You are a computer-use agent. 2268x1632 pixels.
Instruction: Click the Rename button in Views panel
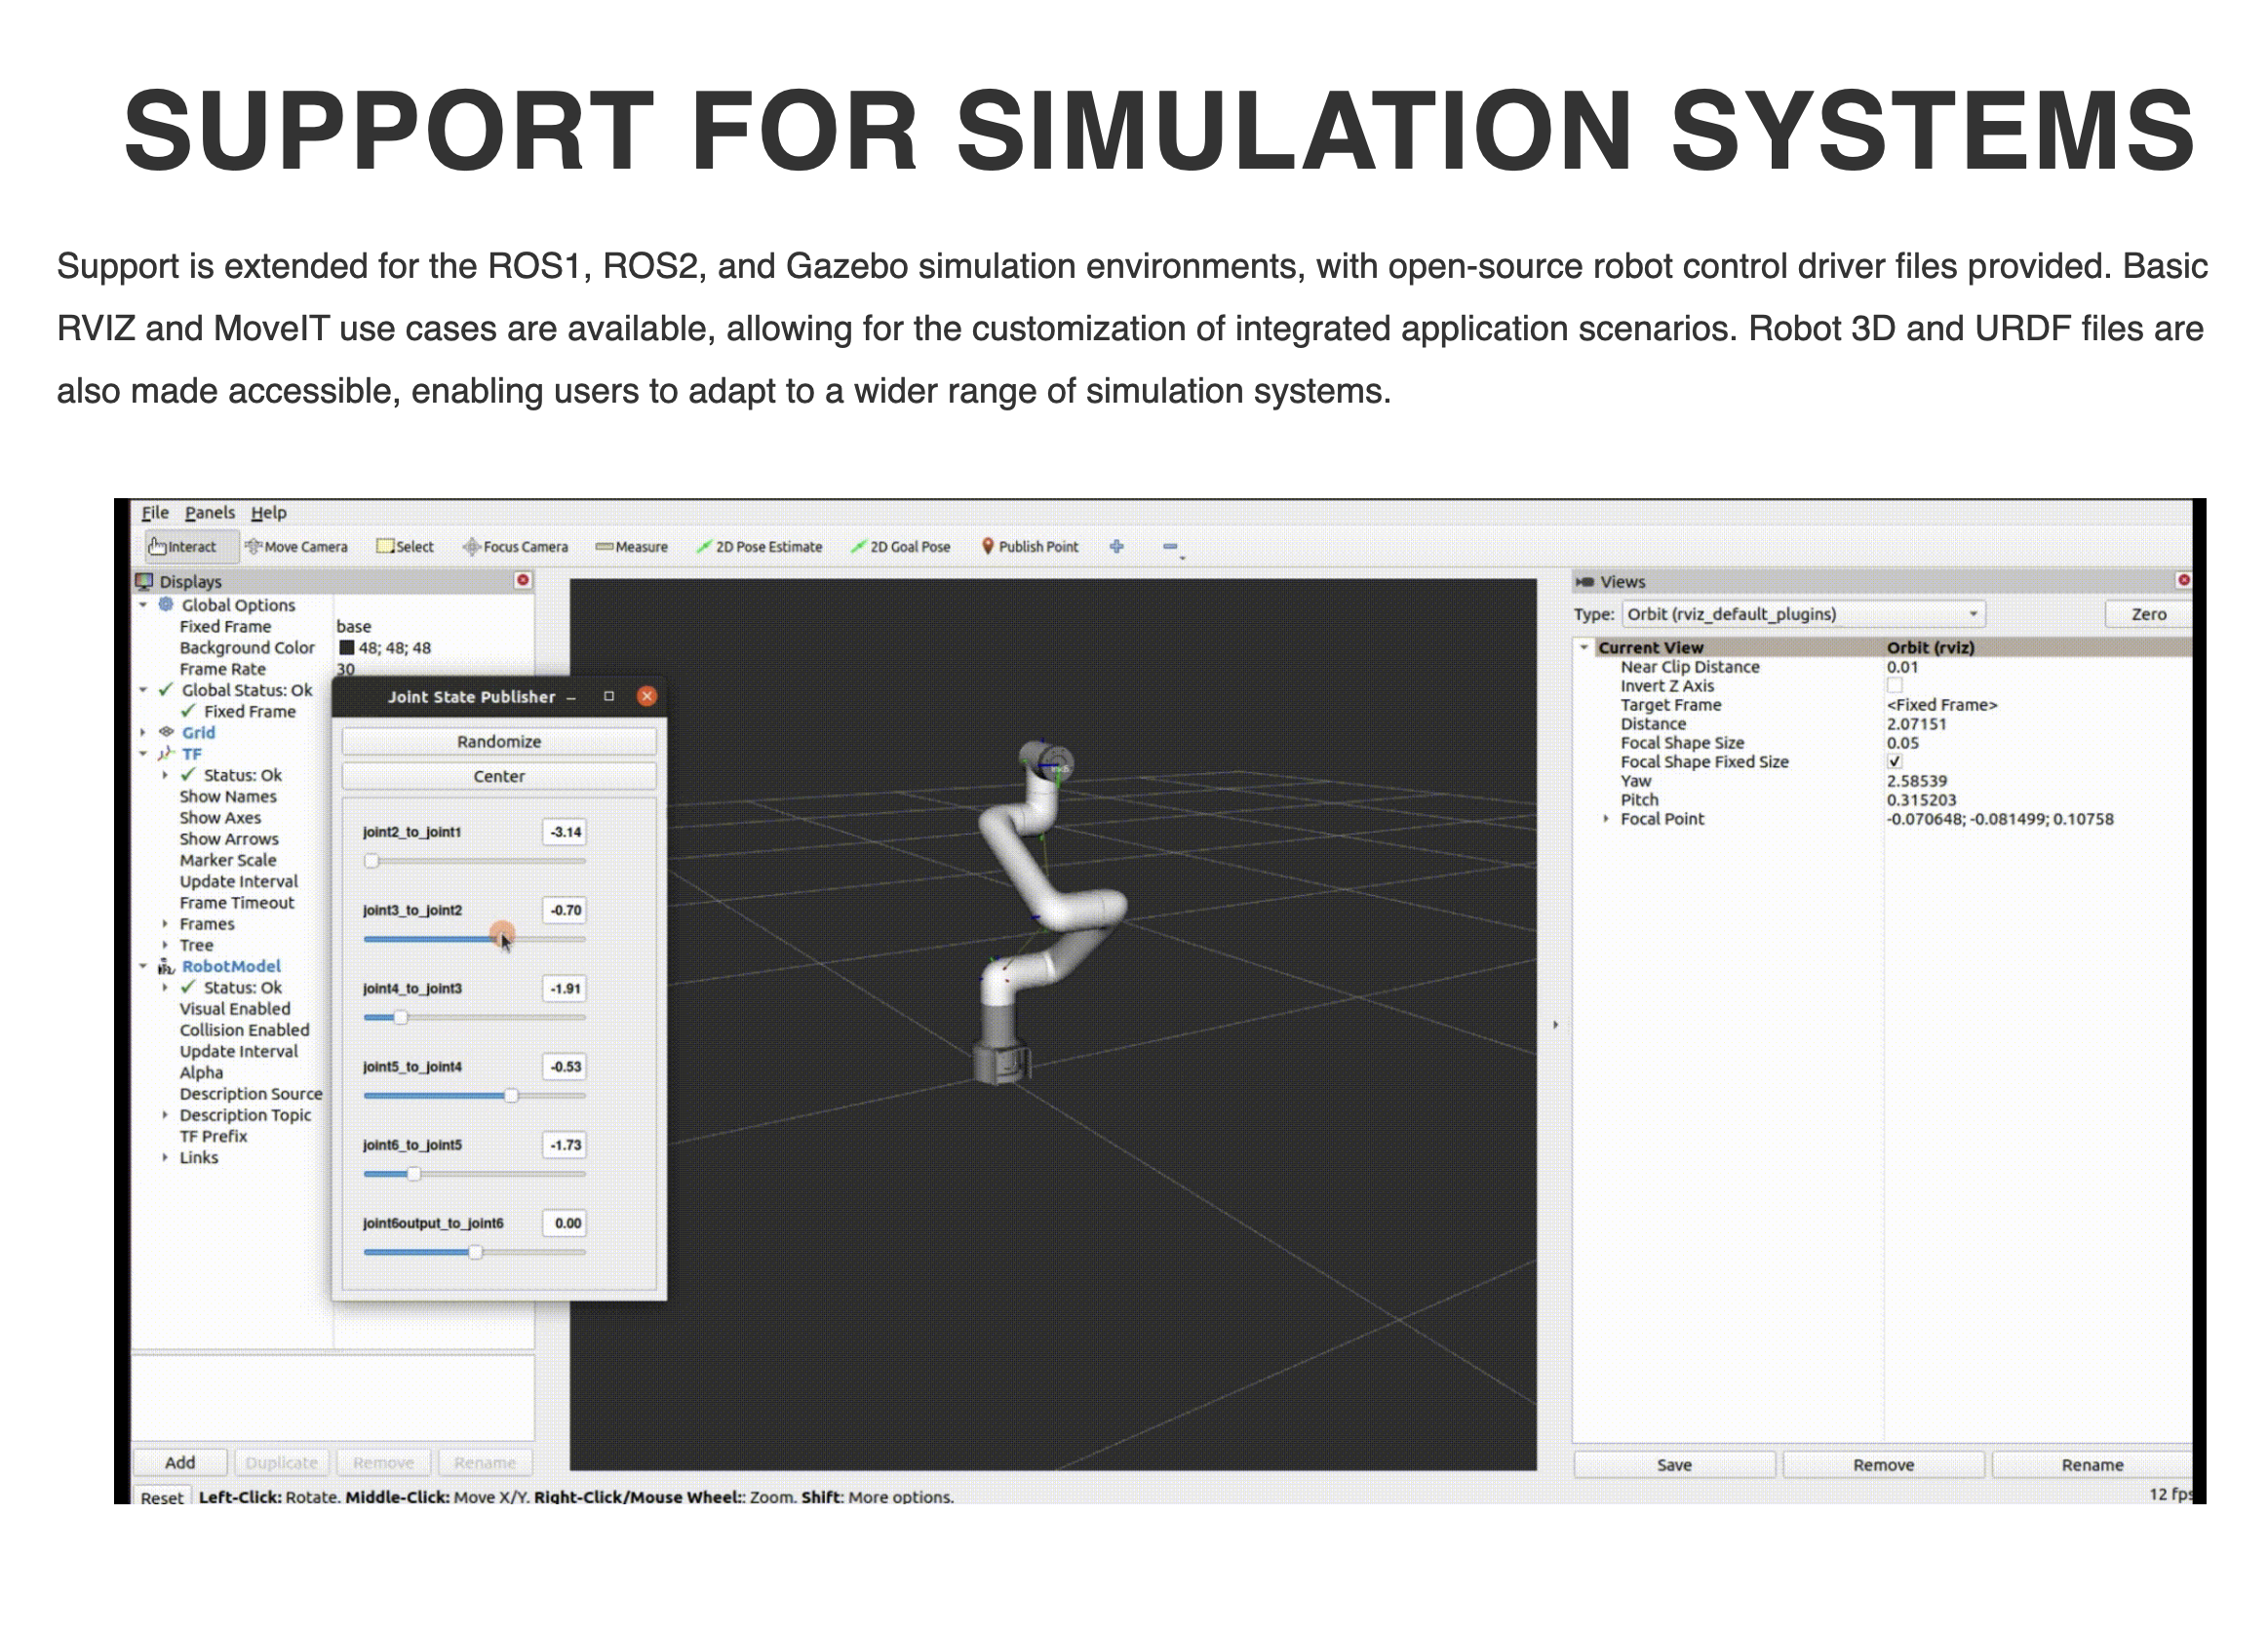(x=2092, y=1464)
